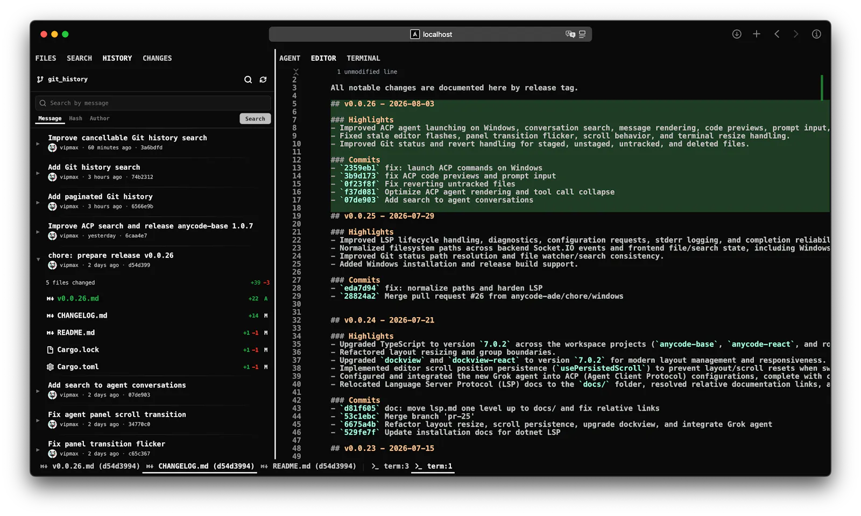
Task: Switch to the CHANGES tab
Action: (x=157, y=58)
